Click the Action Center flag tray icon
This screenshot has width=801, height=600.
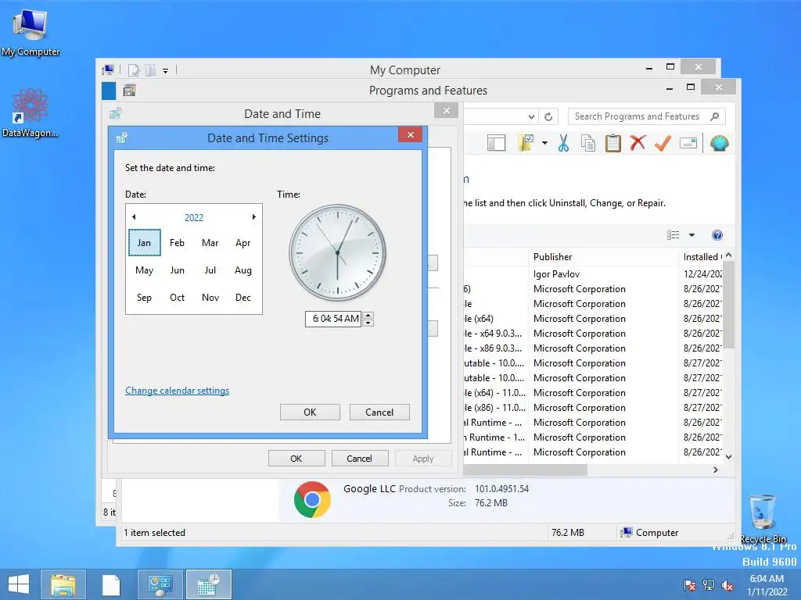(x=690, y=584)
